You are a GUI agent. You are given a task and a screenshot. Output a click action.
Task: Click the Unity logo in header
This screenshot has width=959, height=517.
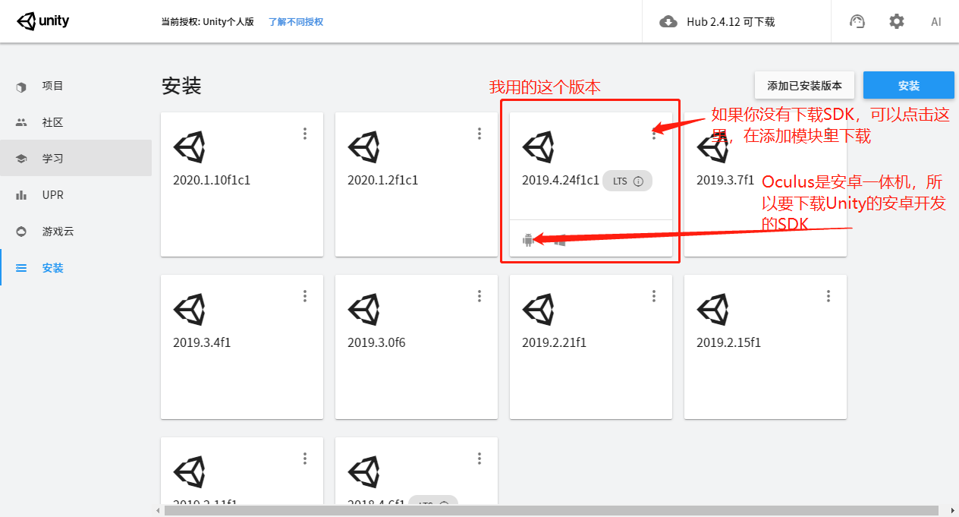point(43,21)
